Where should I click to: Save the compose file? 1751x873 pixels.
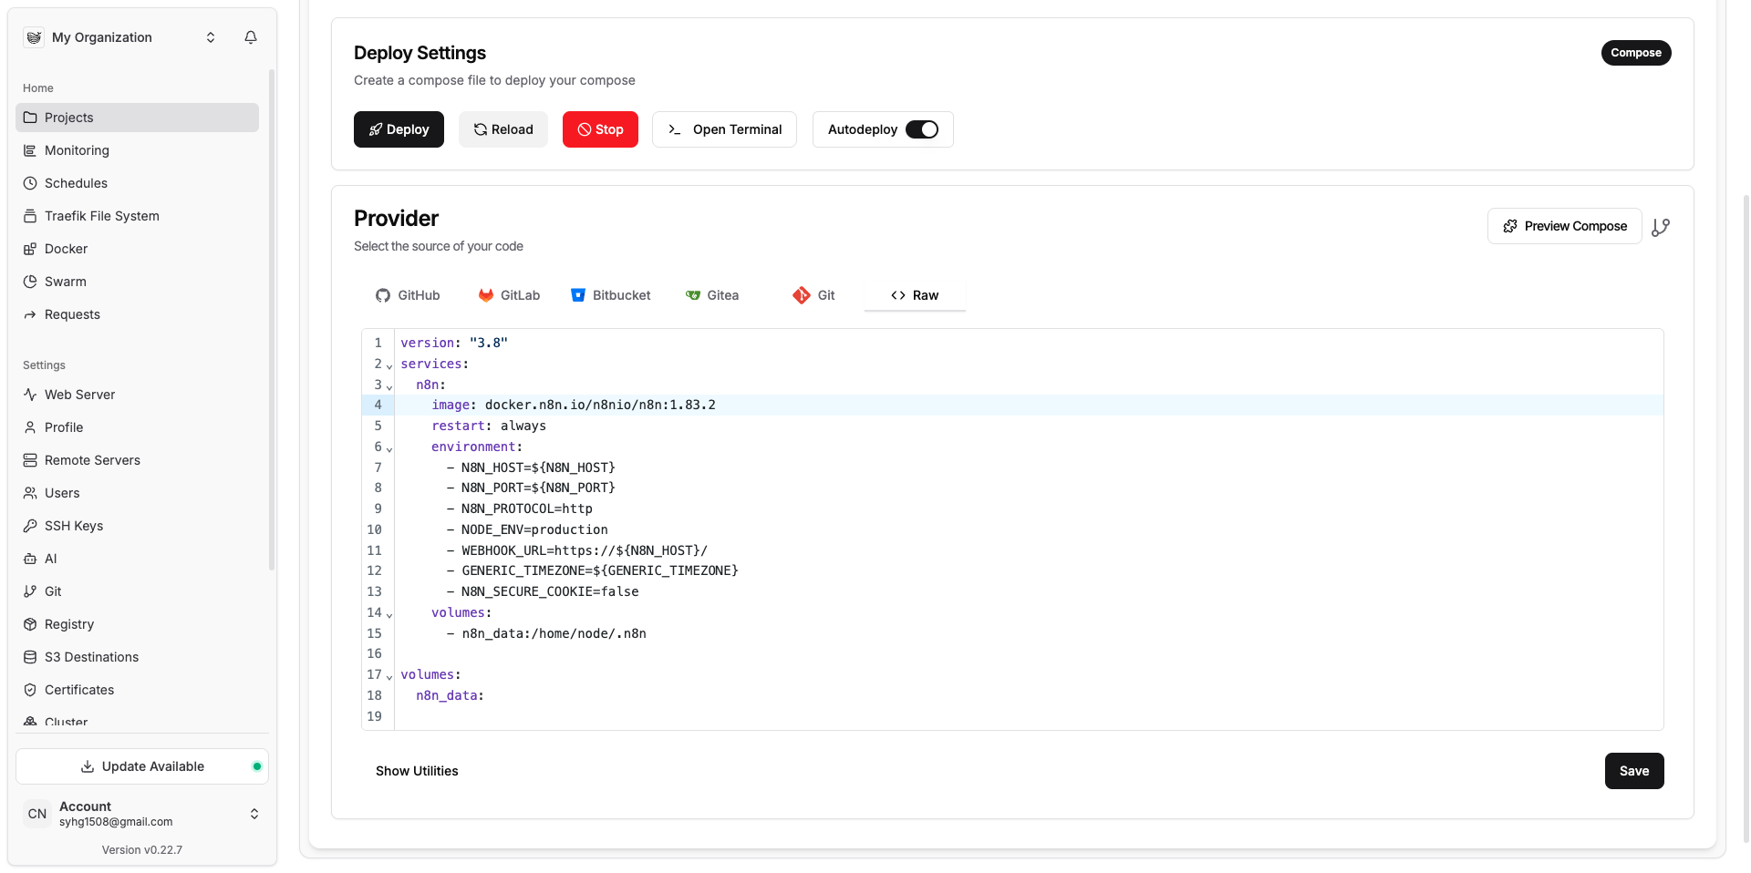coord(1634,771)
